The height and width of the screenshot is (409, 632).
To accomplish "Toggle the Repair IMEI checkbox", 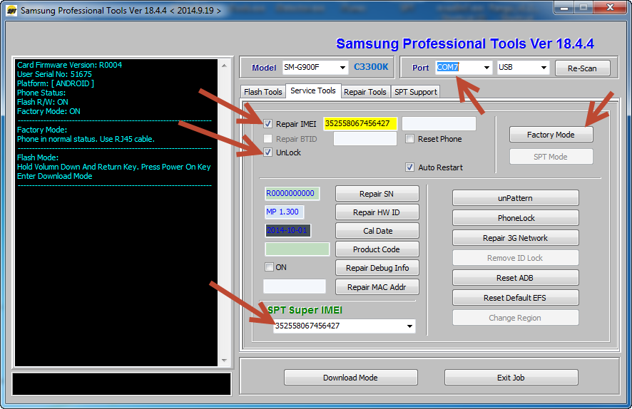I will pyautogui.click(x=268, y=123).
